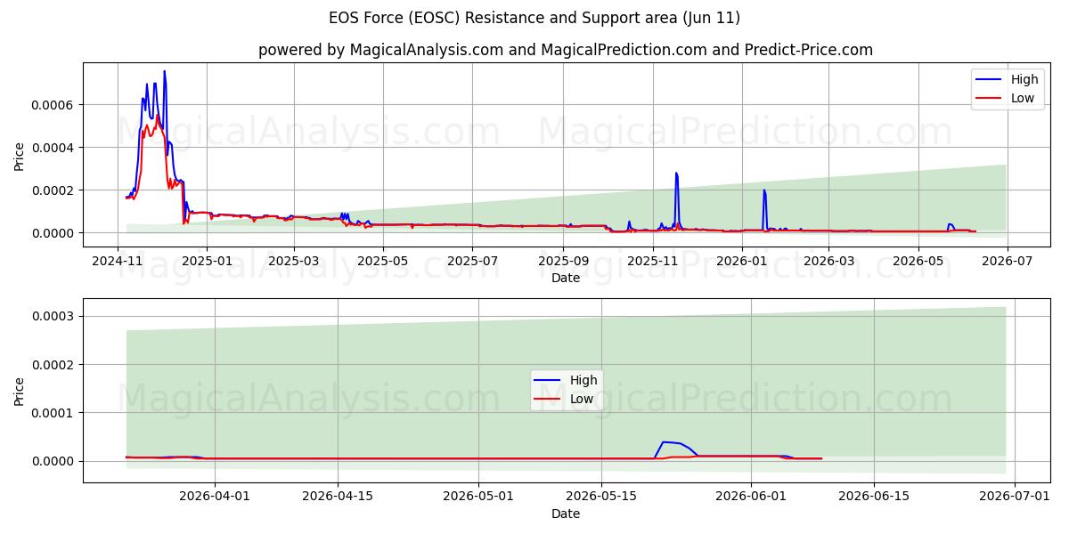Click the 'Price' axis title of bottom chart

pyautogui.click(x=20, y=391)
